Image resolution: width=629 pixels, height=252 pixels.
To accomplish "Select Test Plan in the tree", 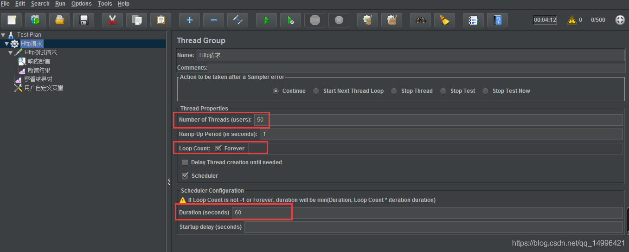I will tap(29, 35).
